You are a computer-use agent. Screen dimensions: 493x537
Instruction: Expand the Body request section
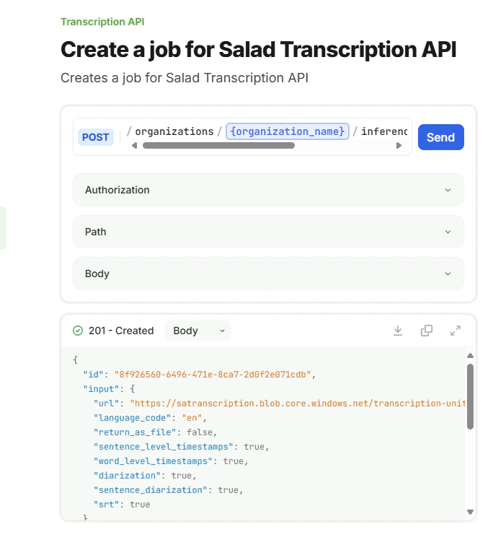pyautogui.click(x=268, y=274)
